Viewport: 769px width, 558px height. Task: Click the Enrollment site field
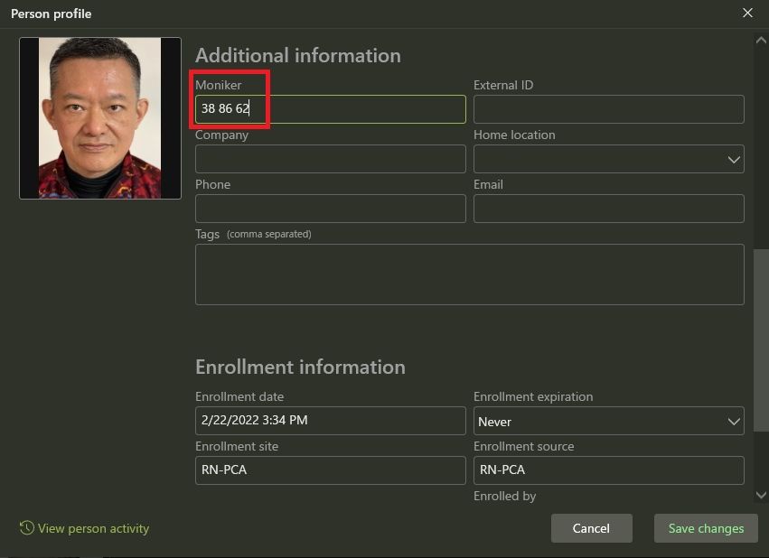click(x=330, y=470)
